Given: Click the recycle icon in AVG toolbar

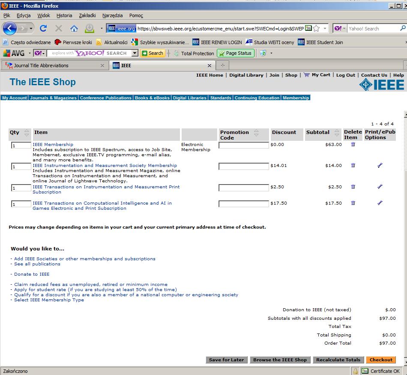Looking at the screenshot, I should [263, 53].
